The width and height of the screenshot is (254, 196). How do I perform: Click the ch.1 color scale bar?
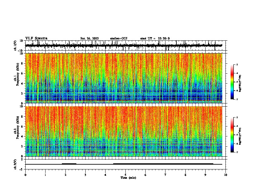(232, 82)
